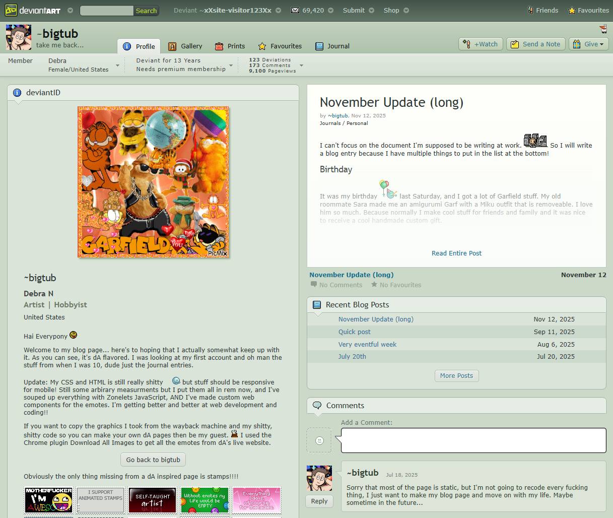Expand the deviations stats dropdown arrow
Screen dimensions: 613x518
(x=301, y=66)
